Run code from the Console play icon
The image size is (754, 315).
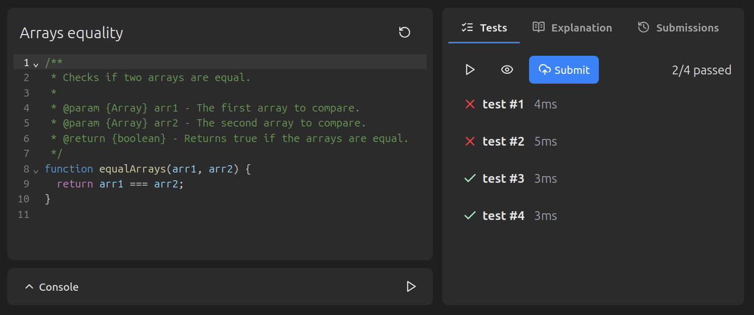point(411,287)
